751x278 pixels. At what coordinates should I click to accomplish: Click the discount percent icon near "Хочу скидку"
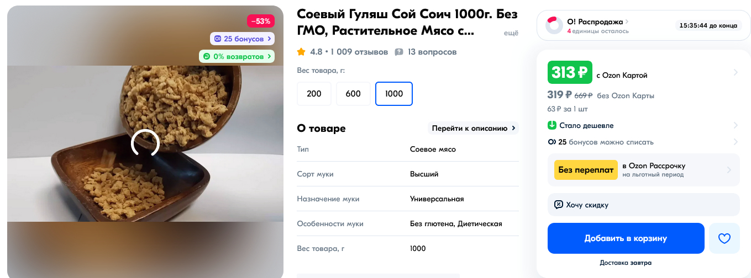(558, 205)
